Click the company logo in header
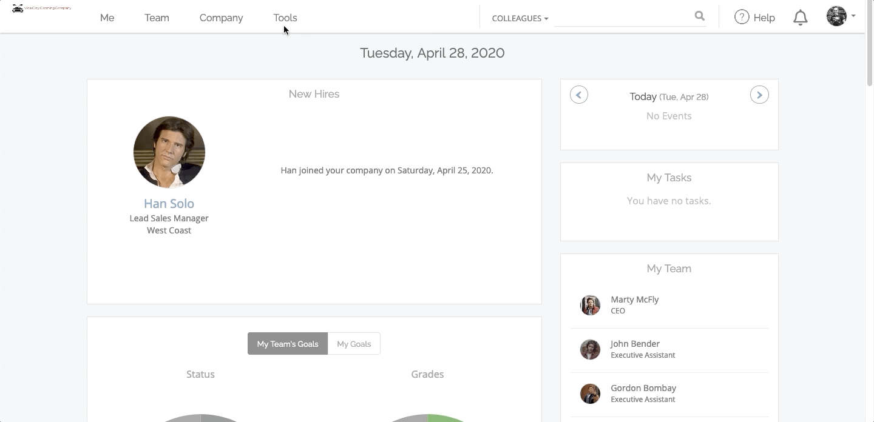This screenshot has height=422, width=874. [x=42, y=8]
